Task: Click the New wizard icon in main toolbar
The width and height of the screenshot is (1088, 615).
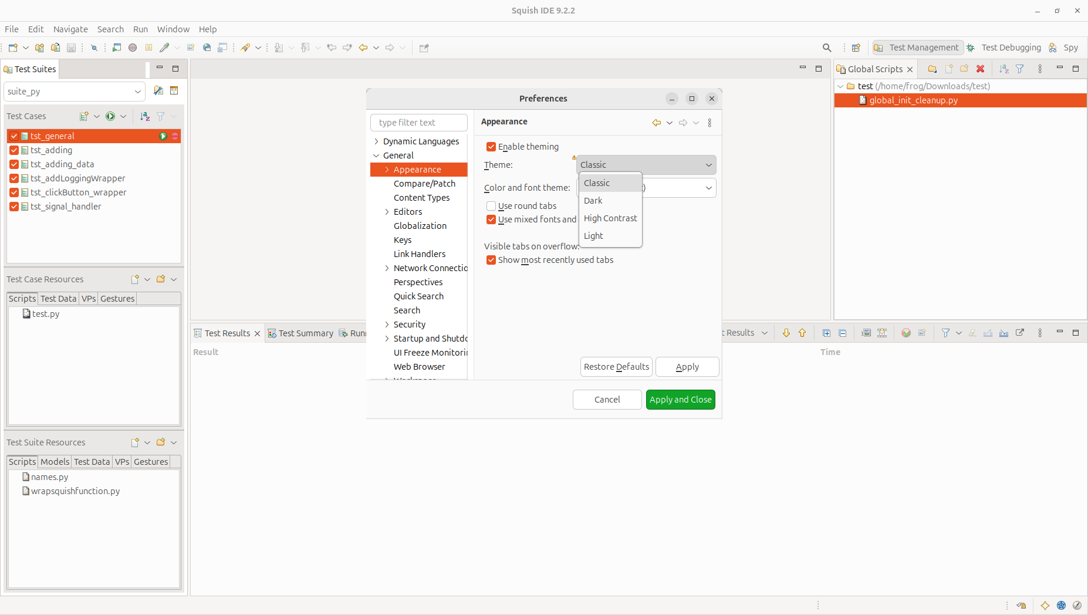Action: [13, 48]
